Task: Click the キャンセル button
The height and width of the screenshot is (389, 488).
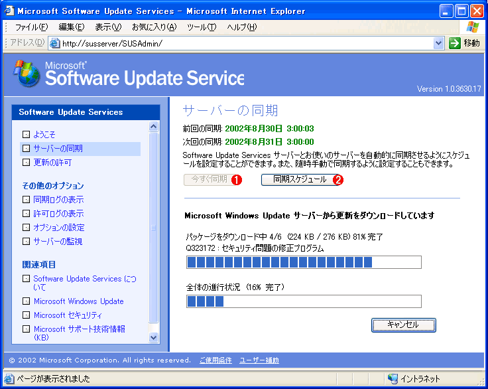Action: click(403, 325)
